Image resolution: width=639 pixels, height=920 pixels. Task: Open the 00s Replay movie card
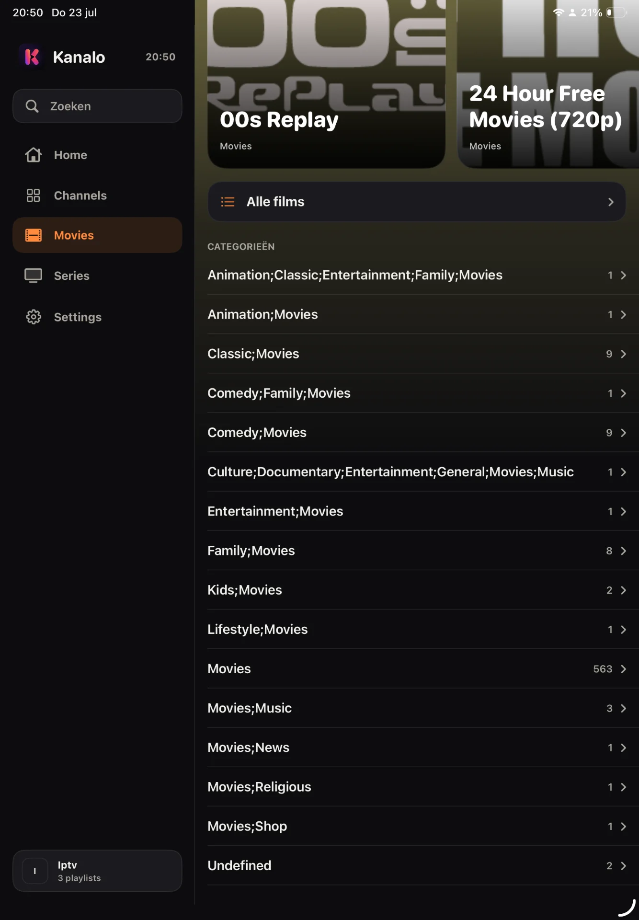coord(326,84)
